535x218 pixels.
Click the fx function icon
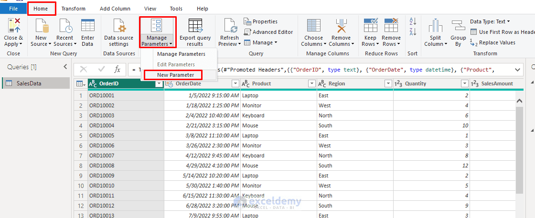point(118,70)
